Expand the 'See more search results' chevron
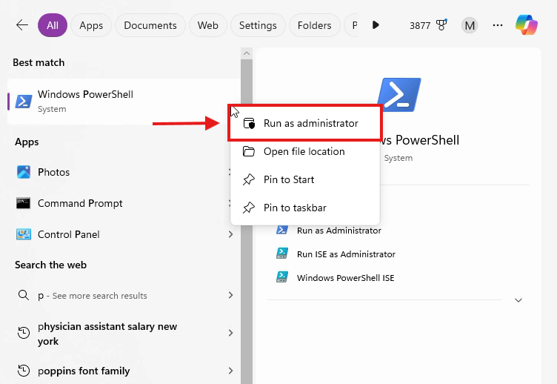 [230, 295]
